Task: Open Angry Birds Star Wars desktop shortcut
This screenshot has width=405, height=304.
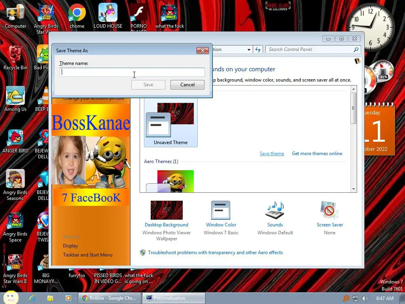Action: point(46,19)
